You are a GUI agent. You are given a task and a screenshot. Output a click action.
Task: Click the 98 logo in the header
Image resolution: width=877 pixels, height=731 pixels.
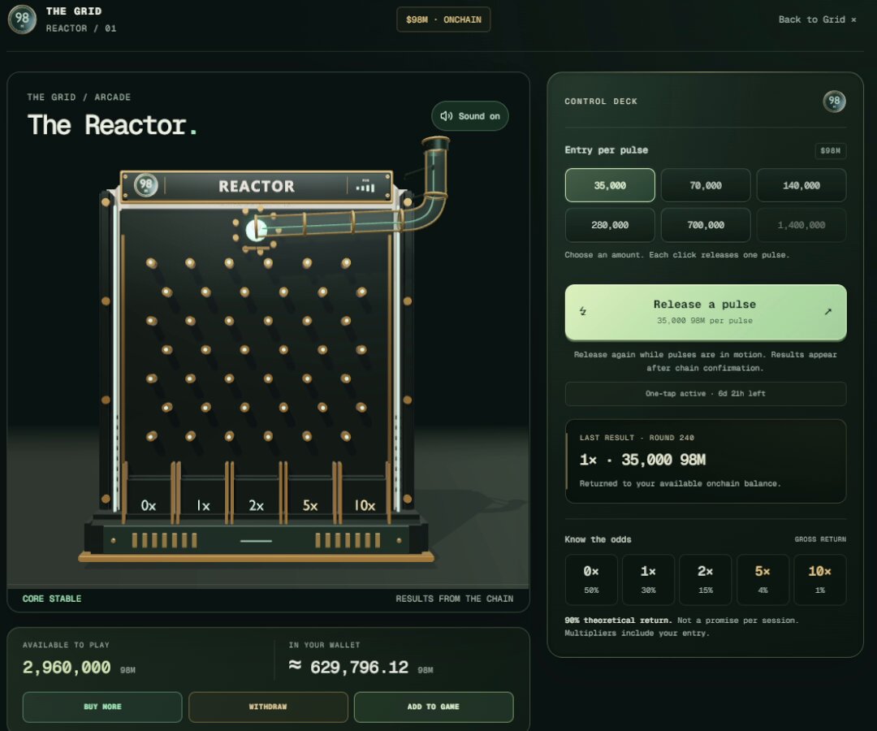click(x=23, y=19)
